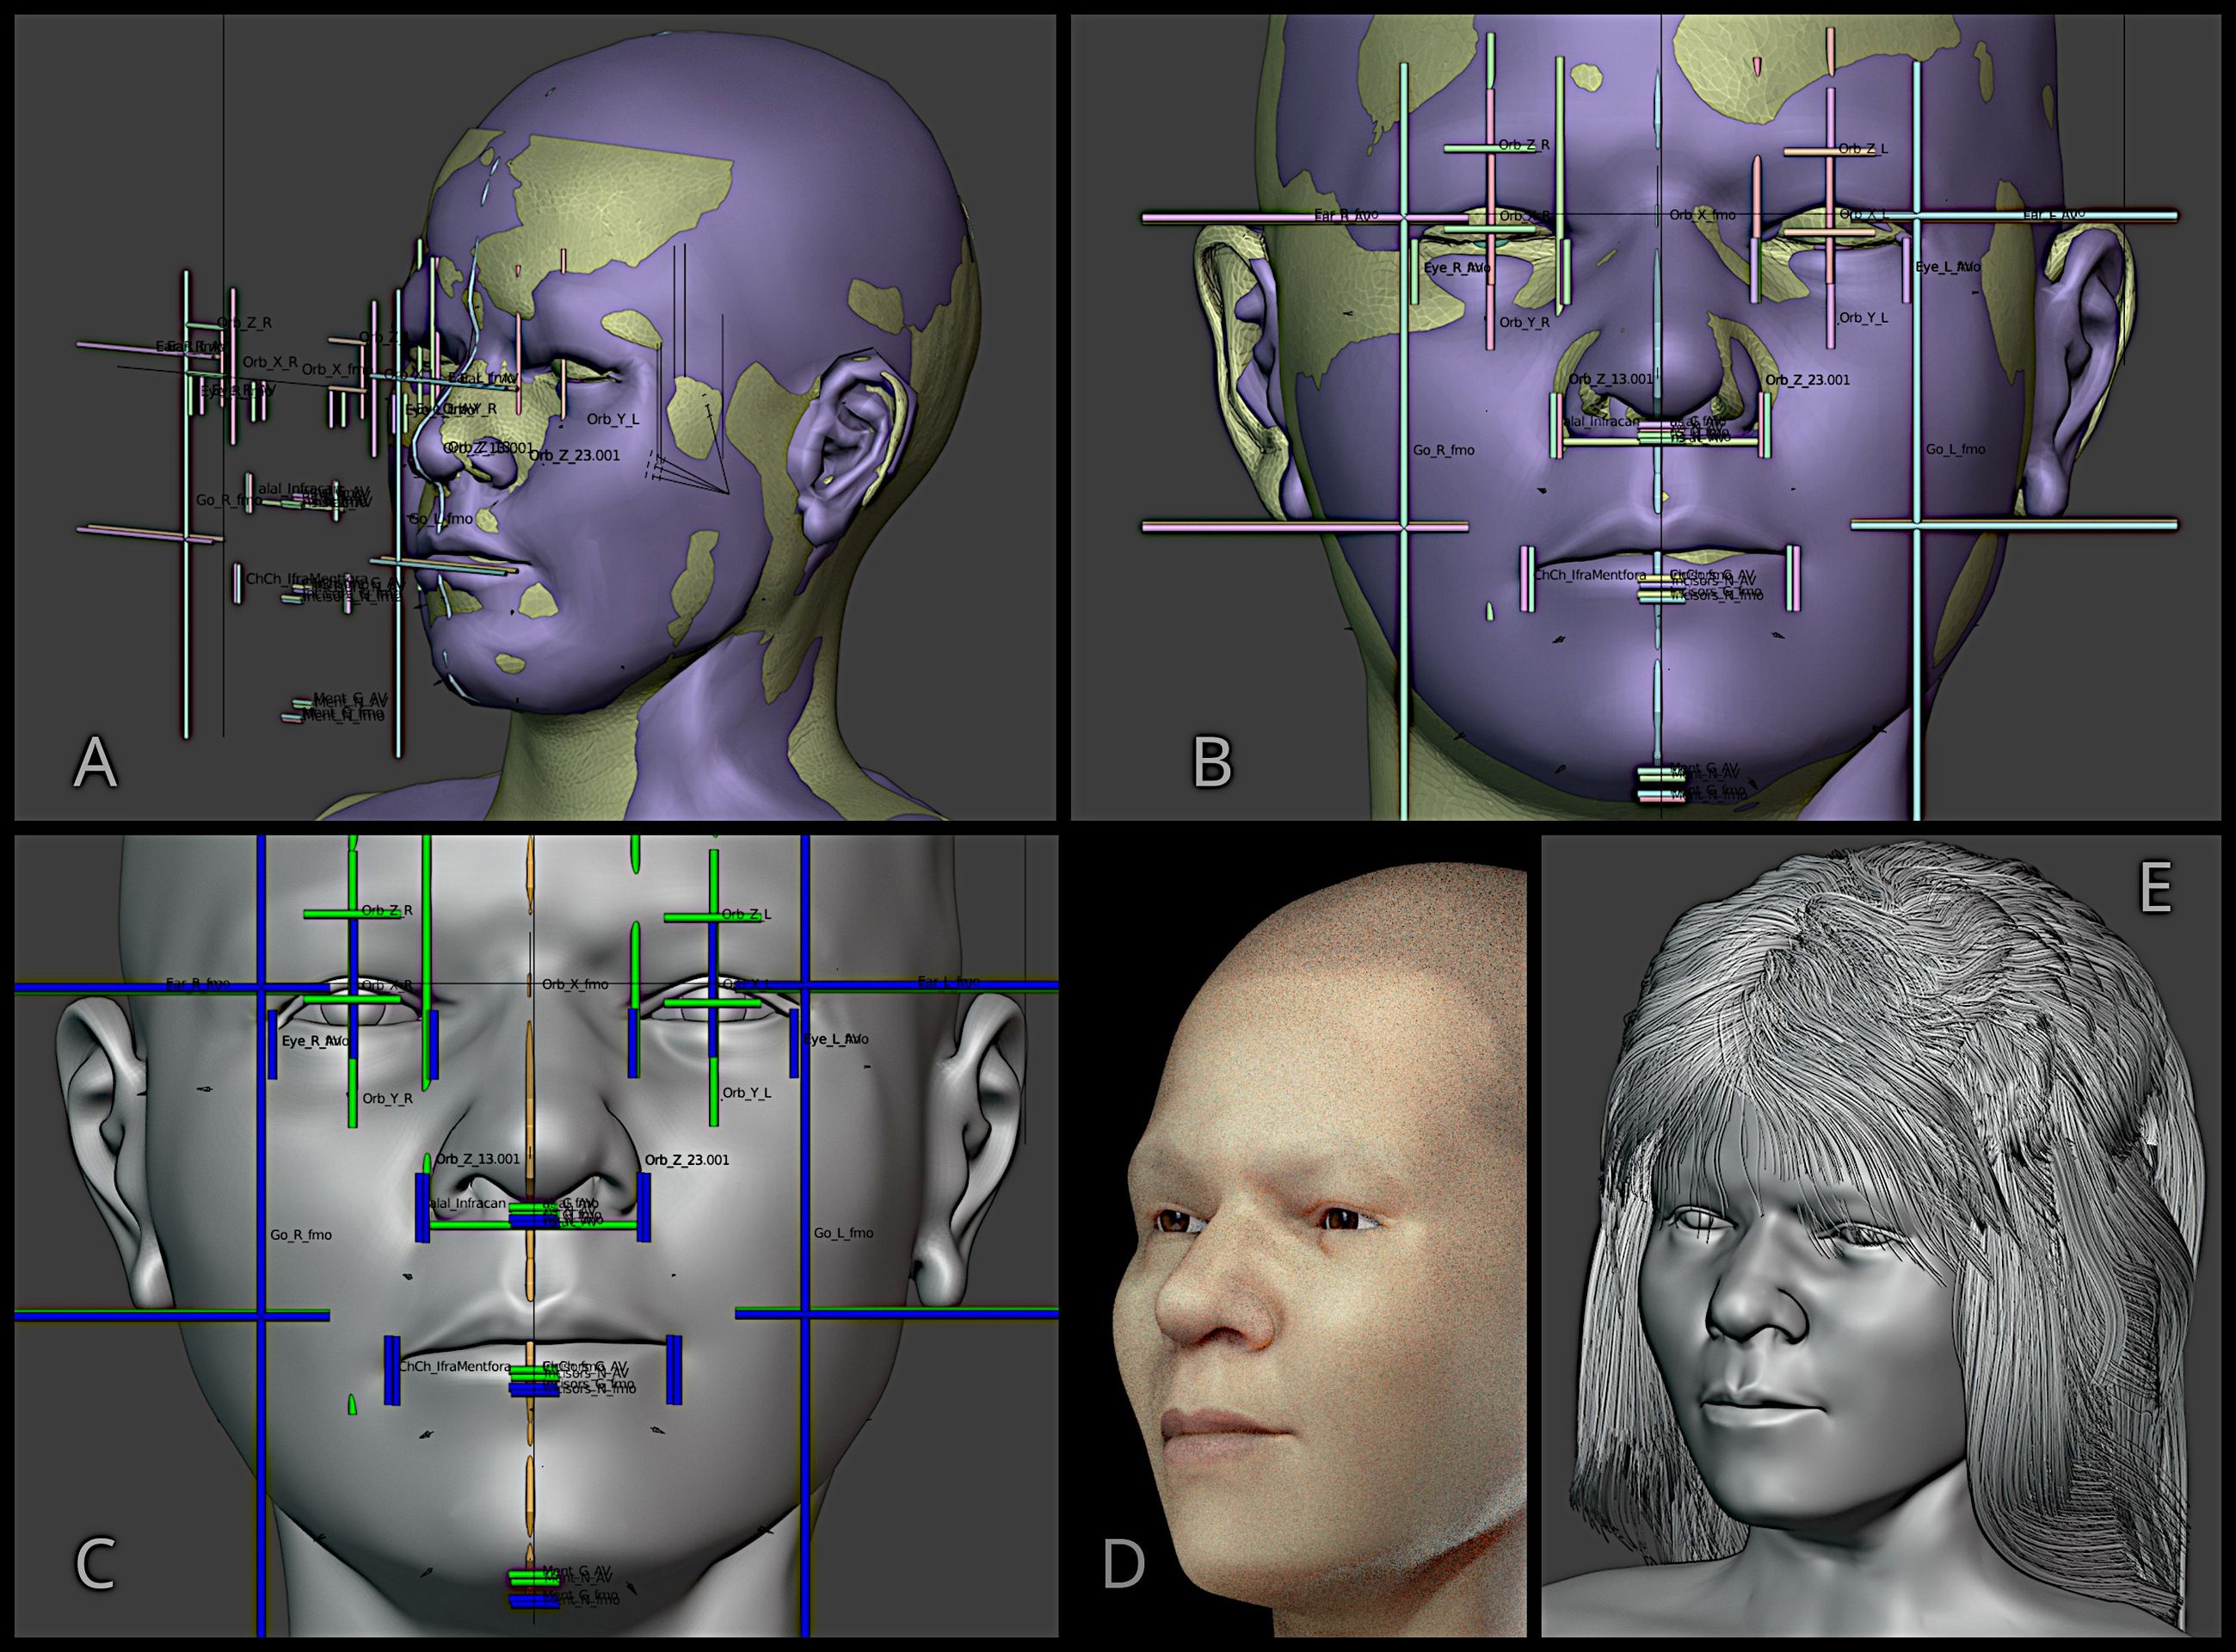2236x1652 pixels.
Task: Click the Go_R_fmo label in panel B
Action: coord(1443,451)
